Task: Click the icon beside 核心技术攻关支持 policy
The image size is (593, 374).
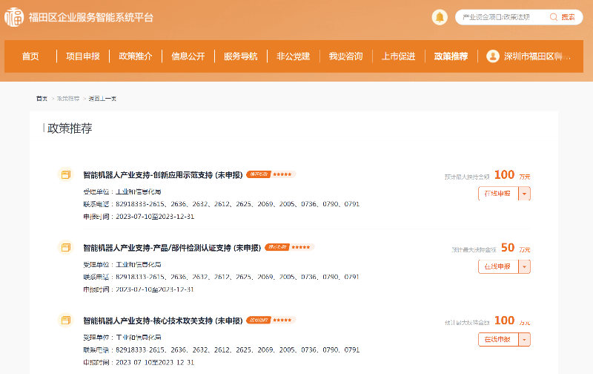Action: pyautogui.click(x=65, y=321)
